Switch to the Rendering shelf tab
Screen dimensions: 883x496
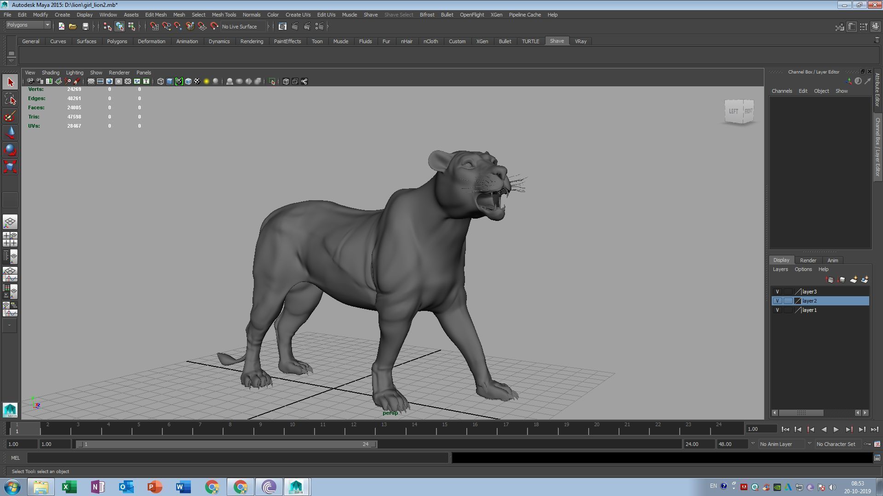tap(252, 41)
